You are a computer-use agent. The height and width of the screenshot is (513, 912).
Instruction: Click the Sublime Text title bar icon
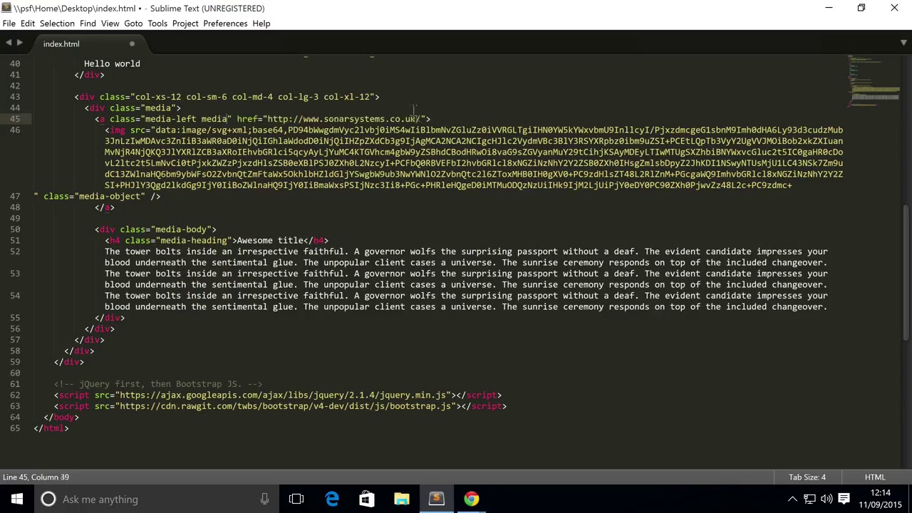coord(7,8)
